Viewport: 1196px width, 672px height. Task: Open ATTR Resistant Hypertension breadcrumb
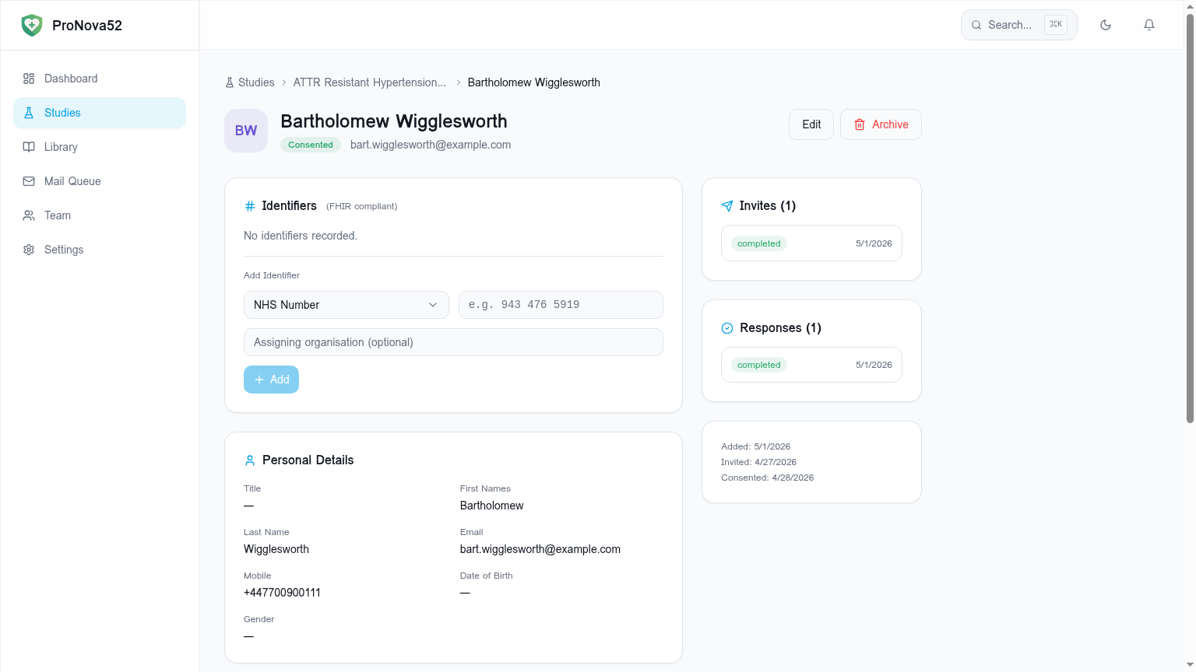click(x=370, y=82)
